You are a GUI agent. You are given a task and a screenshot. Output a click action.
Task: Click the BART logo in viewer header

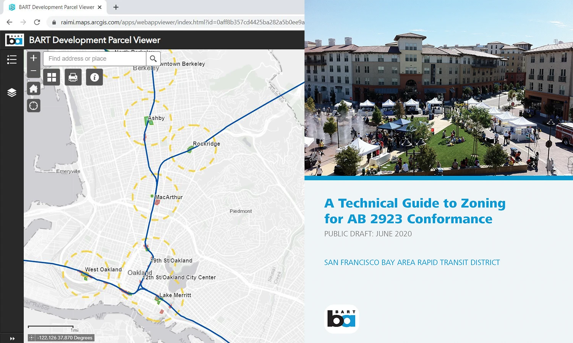point(15,40)
